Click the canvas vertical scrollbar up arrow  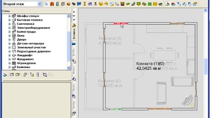coord(206,10)
